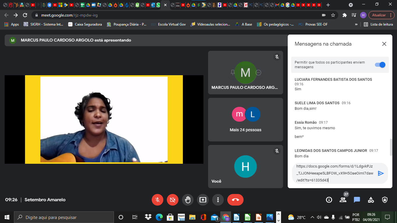Open the Escola Virtual Gov bookmark
Viewport: 397px width, 223px height.
pos(169,24)
